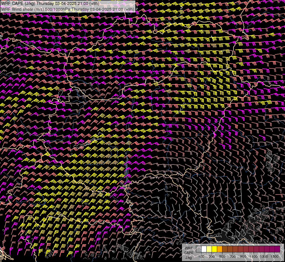The image size is (285, 262).
Task: Click the J/kg unit label in legend
Action: pyautogui.click(x=188, y=258)
